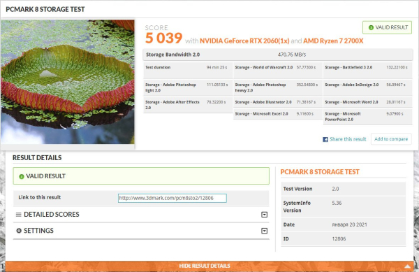Click the 56.09467 s value
419x272 pixels.
[x=396, y=85]
